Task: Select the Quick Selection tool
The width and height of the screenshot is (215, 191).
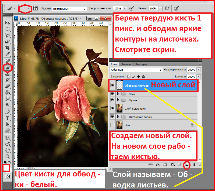Action: click(x=8, y=42)
